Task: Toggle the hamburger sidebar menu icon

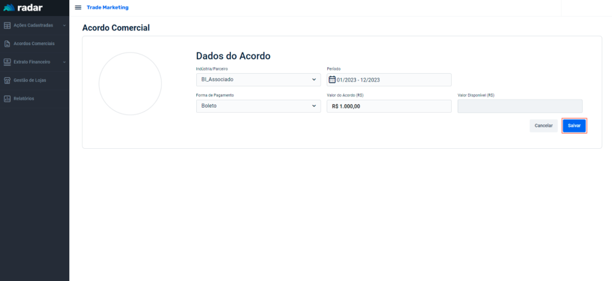Action: [x=78, y=7]
